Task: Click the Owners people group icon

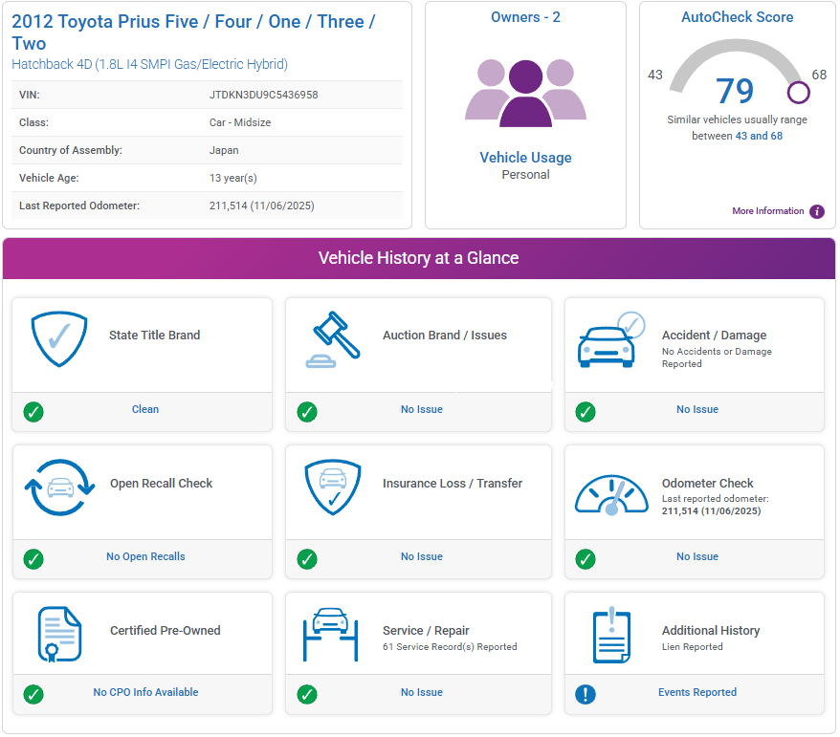Action: coord(525,93)
